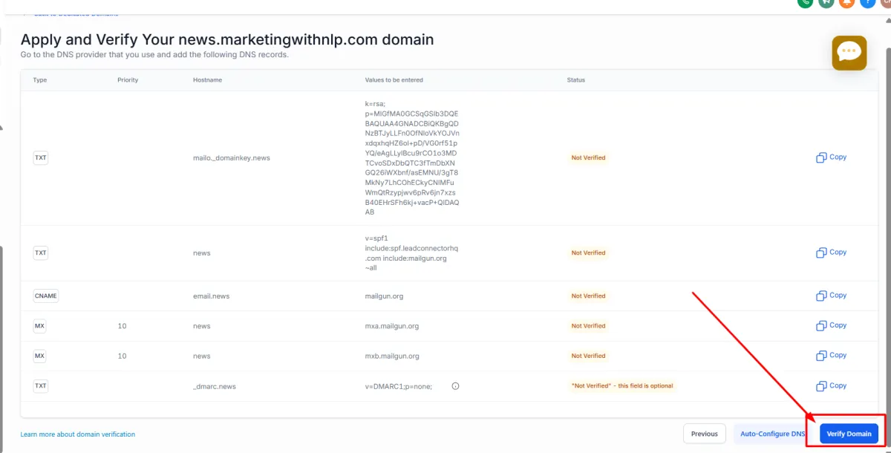891x453 pixels.
Task: Click the scrollbar up arrow
Action: [x=1, y=127]
